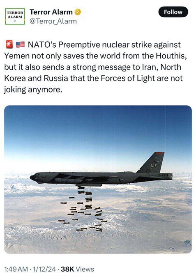This screenshot has width=196, height=279.
Task: Open the B-52 bomber photo
Action: [x=98, y=179]
